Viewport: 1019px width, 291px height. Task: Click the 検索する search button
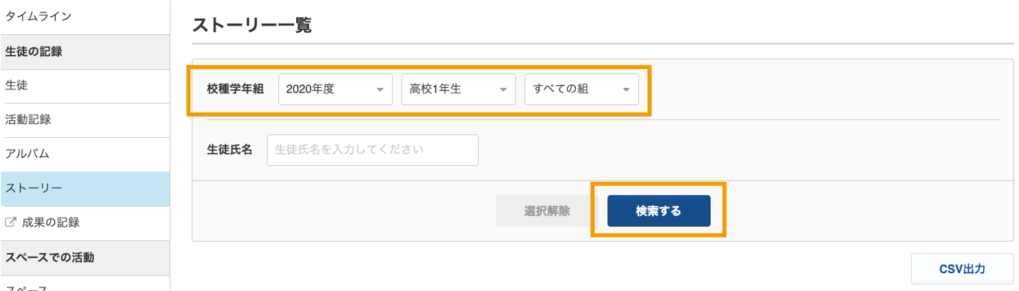click(x=658, y=211)
